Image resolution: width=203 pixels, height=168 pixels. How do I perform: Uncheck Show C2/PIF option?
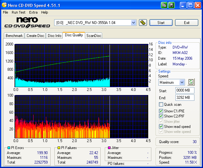161,116
